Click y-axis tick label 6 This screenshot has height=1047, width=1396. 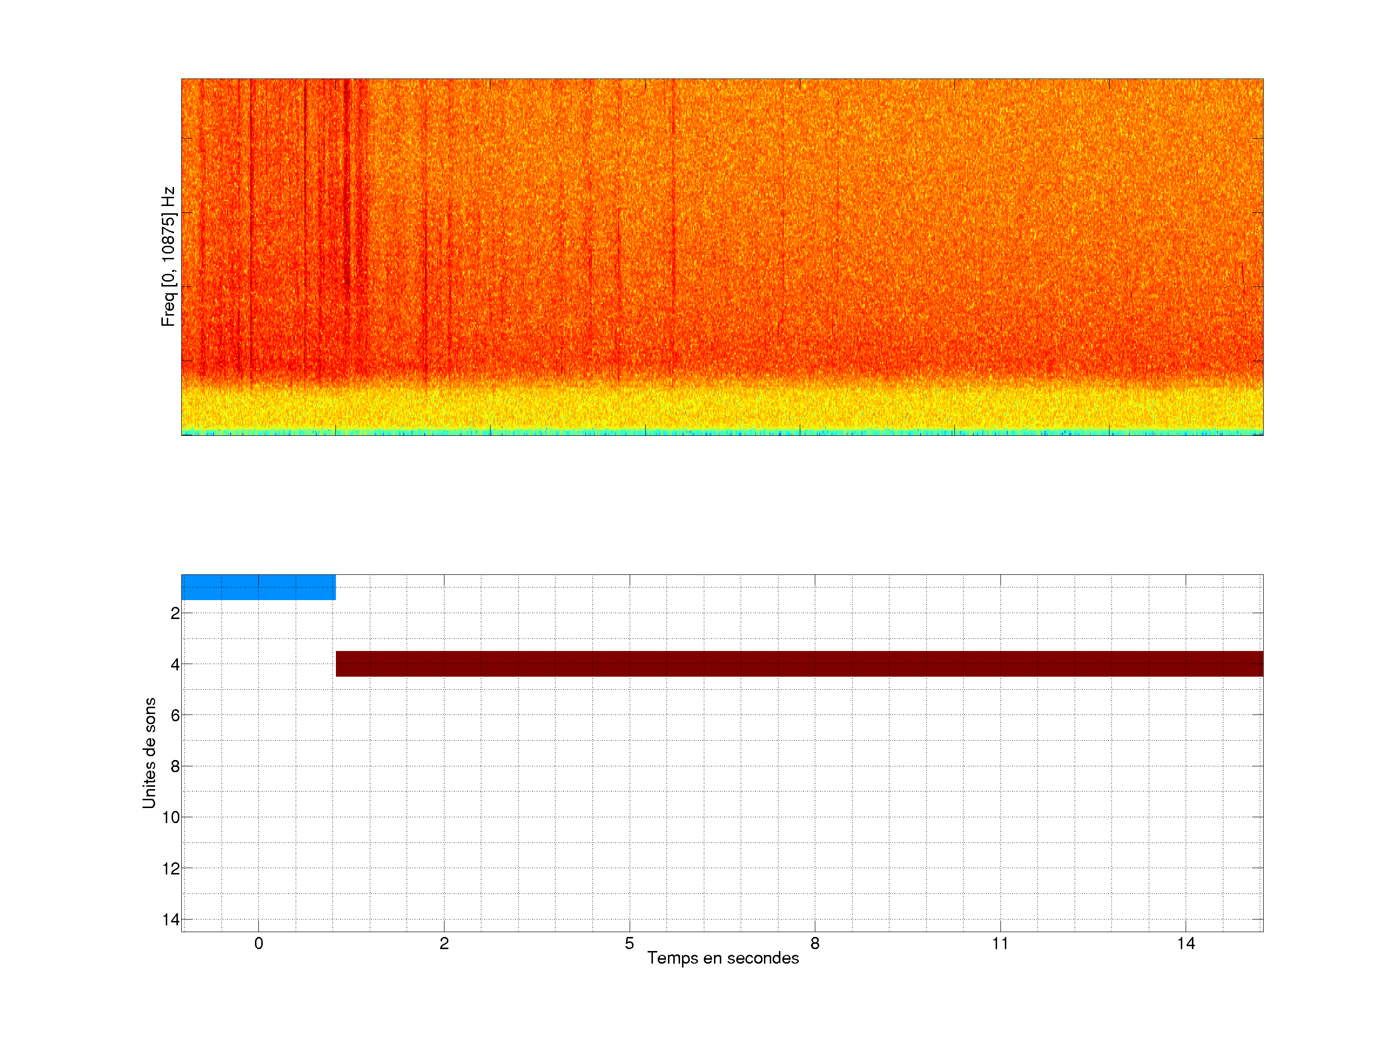click(x=175, y=715)
